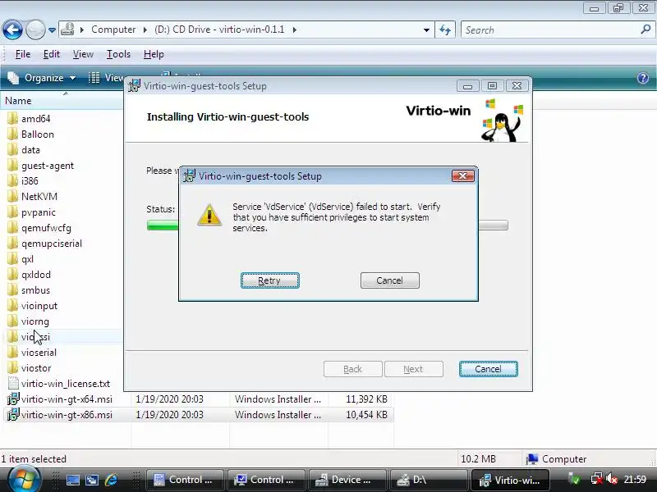The height and width of the screenshot is (492, 657).
Task: Click the Windows Start orb
Action: coord(24,480)
